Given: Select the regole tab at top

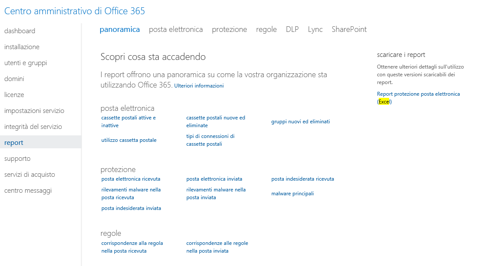Looking at the screenshot, I should coord(266,29).
